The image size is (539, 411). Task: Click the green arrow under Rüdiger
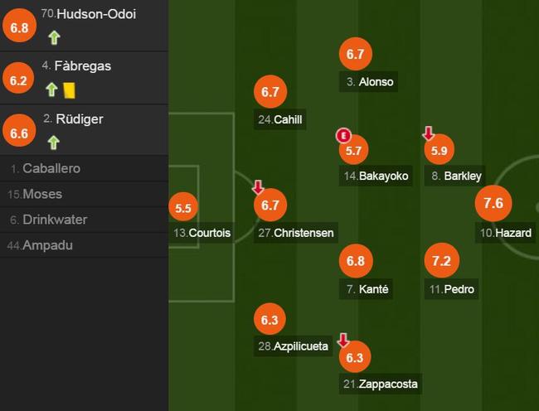tap(53, 143)
